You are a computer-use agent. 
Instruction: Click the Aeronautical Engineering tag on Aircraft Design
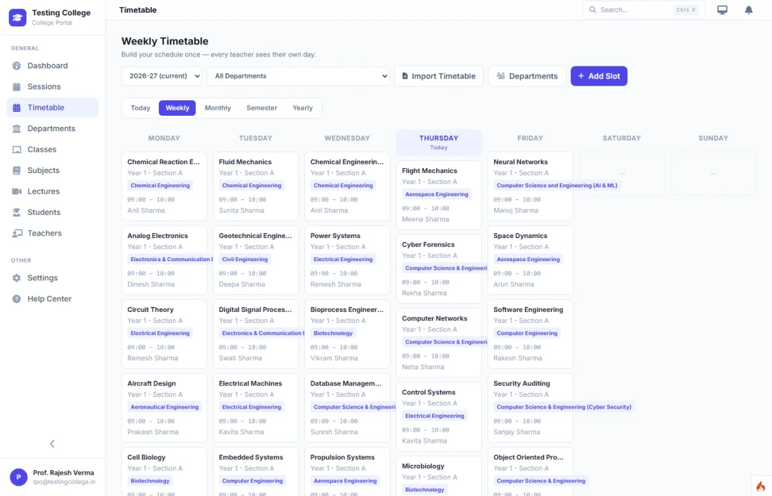[165, 407]
